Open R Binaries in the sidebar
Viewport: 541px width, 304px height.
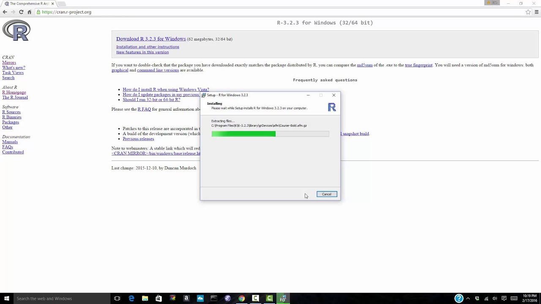(11, 117)
